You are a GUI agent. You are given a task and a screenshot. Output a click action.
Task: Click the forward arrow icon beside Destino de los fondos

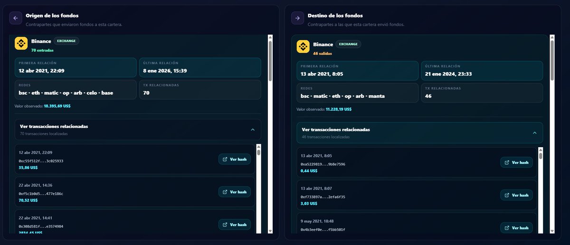tap(297, 18)
